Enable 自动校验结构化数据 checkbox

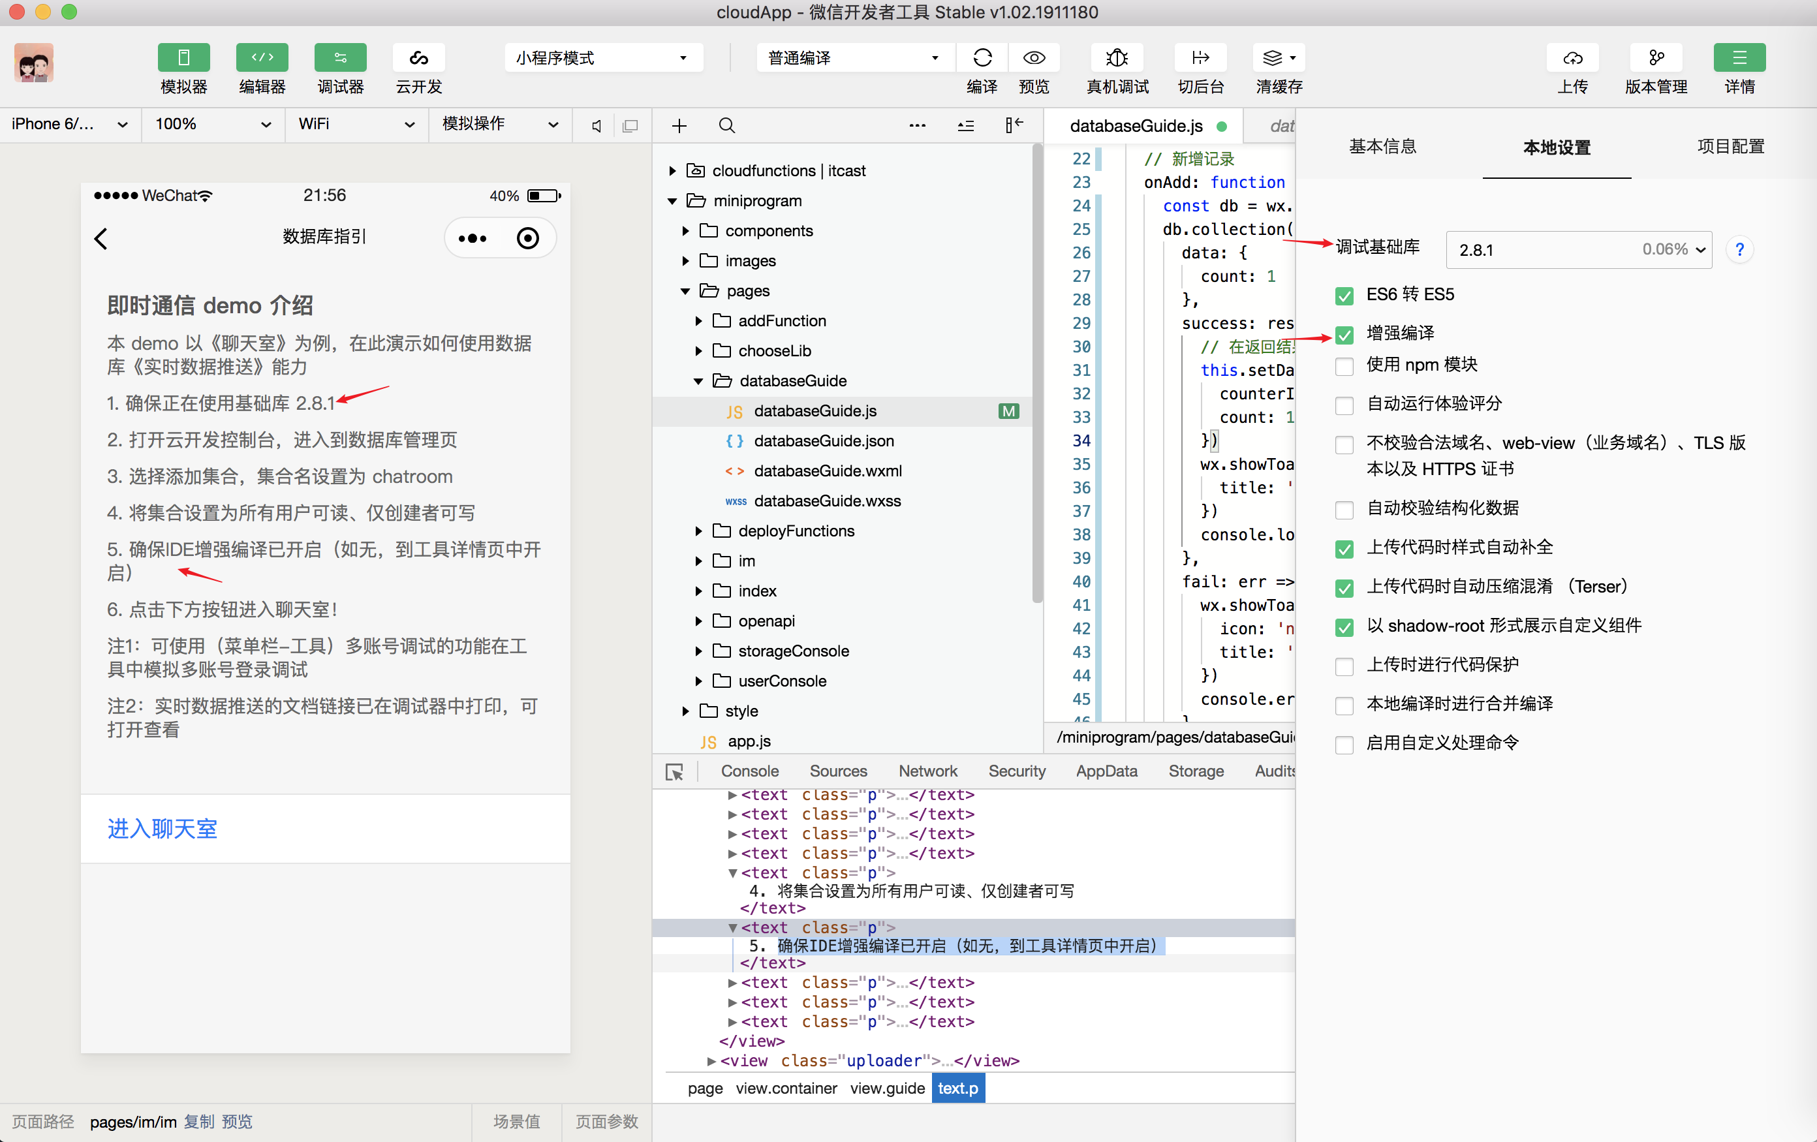(x=1344, y=510)
